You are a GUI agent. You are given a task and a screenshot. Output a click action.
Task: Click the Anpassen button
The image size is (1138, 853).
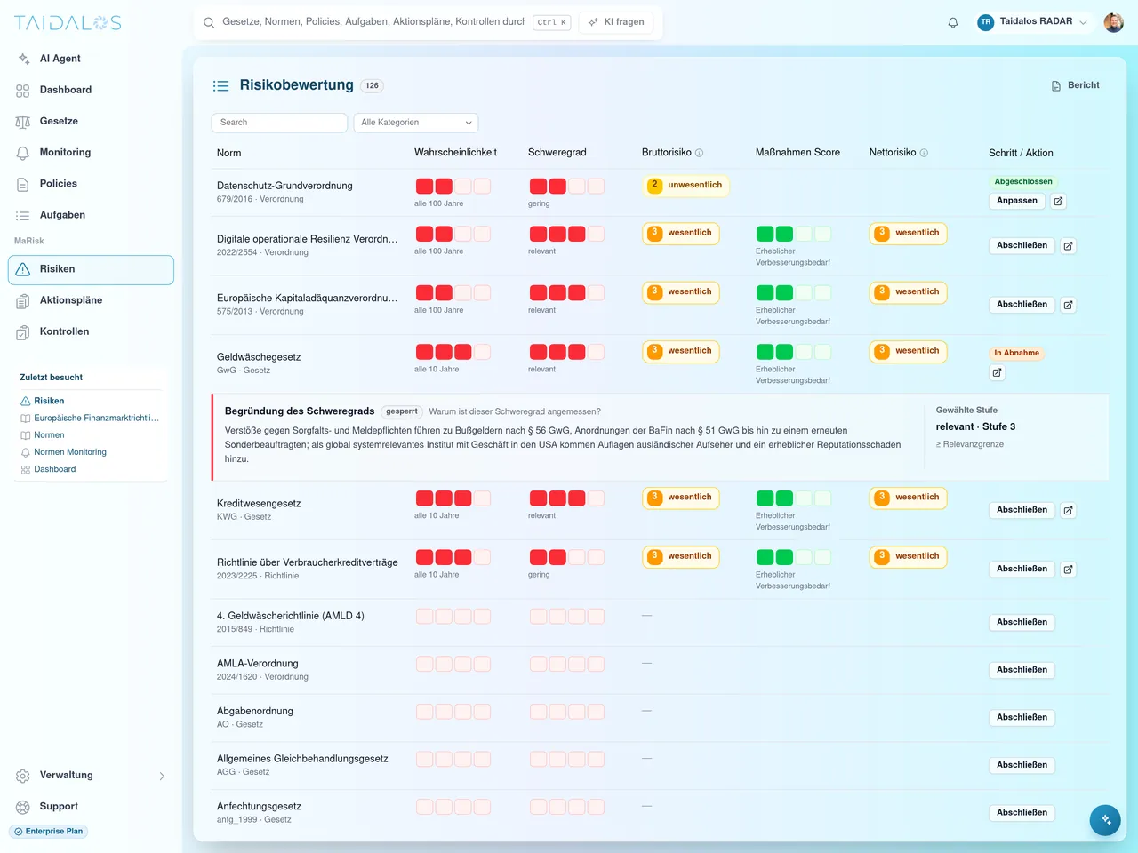coord(1016,201)
